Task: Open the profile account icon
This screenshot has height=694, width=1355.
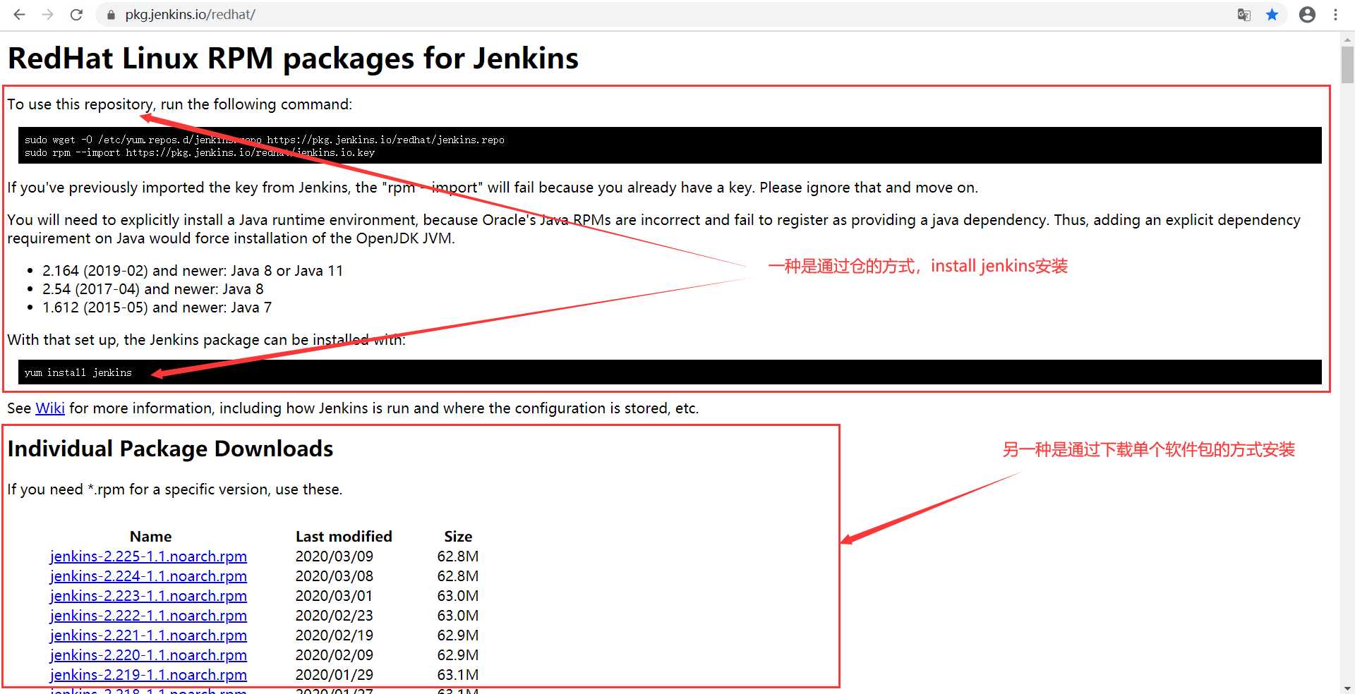Action: click(1307, 14)
